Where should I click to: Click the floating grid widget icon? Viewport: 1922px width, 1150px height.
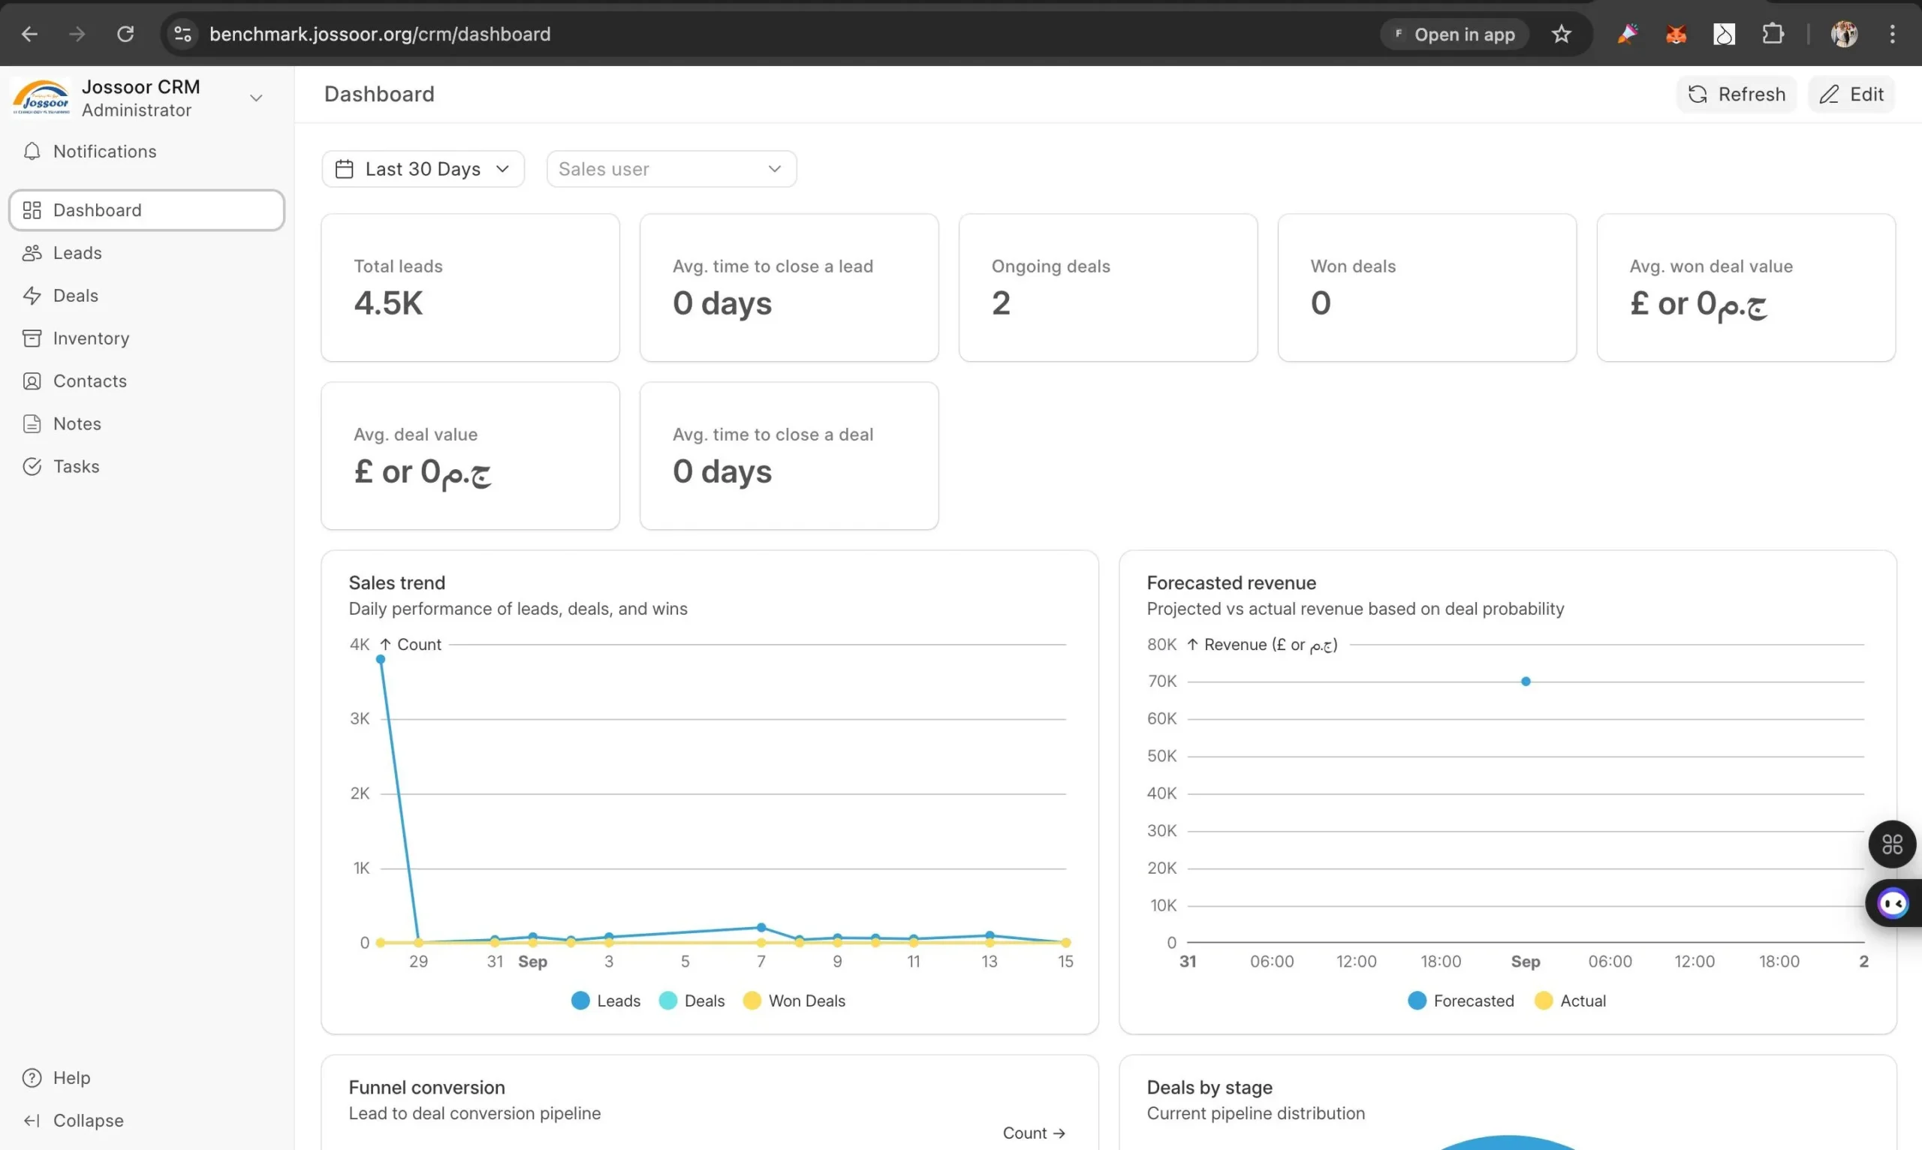1892,844
